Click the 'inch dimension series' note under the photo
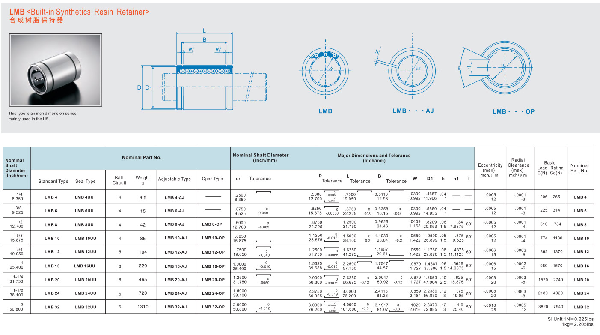Screen dimensions: 600x335 42,116
